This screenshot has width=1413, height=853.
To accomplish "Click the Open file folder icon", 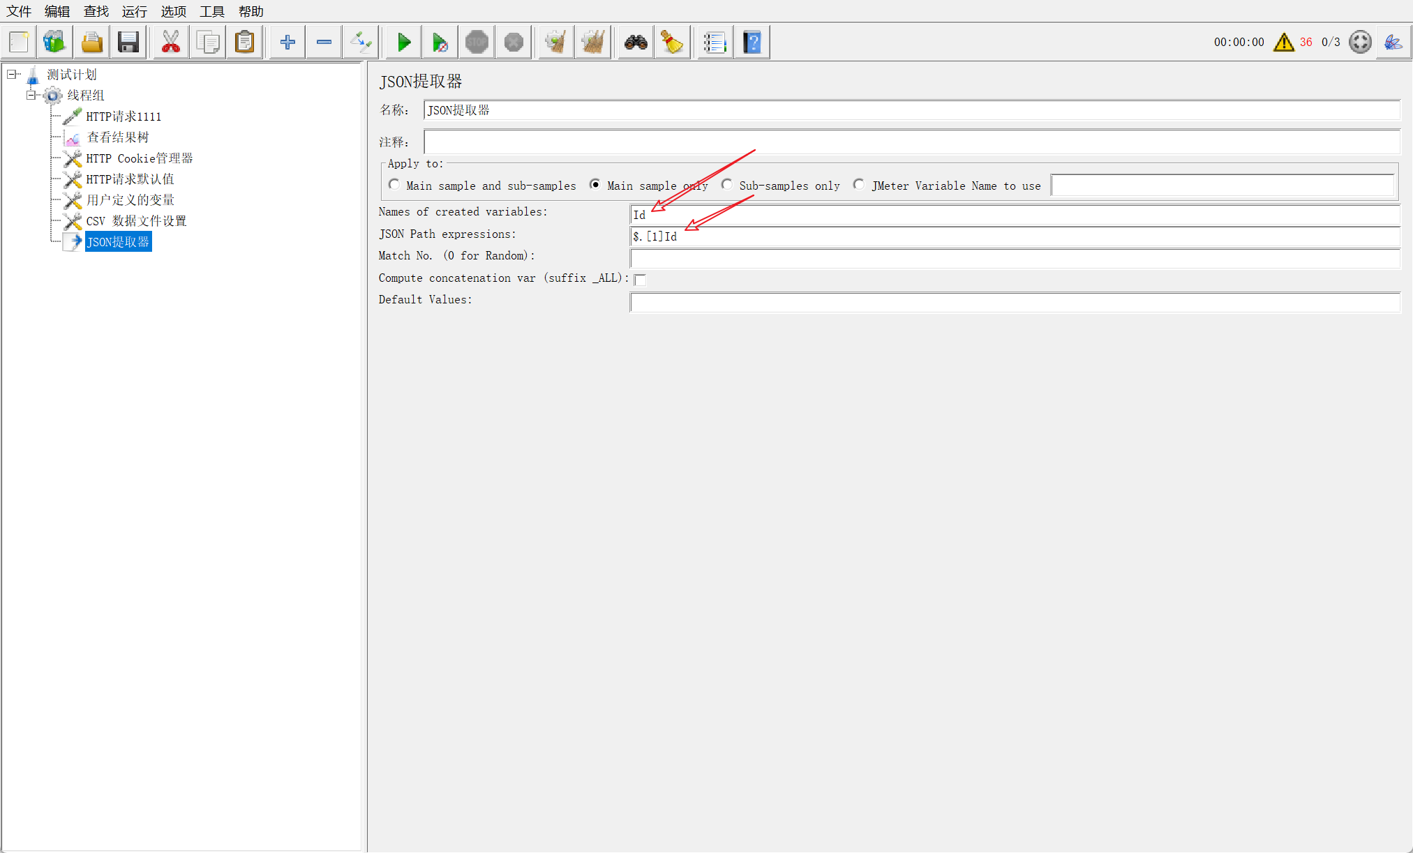I will [91, 43].
